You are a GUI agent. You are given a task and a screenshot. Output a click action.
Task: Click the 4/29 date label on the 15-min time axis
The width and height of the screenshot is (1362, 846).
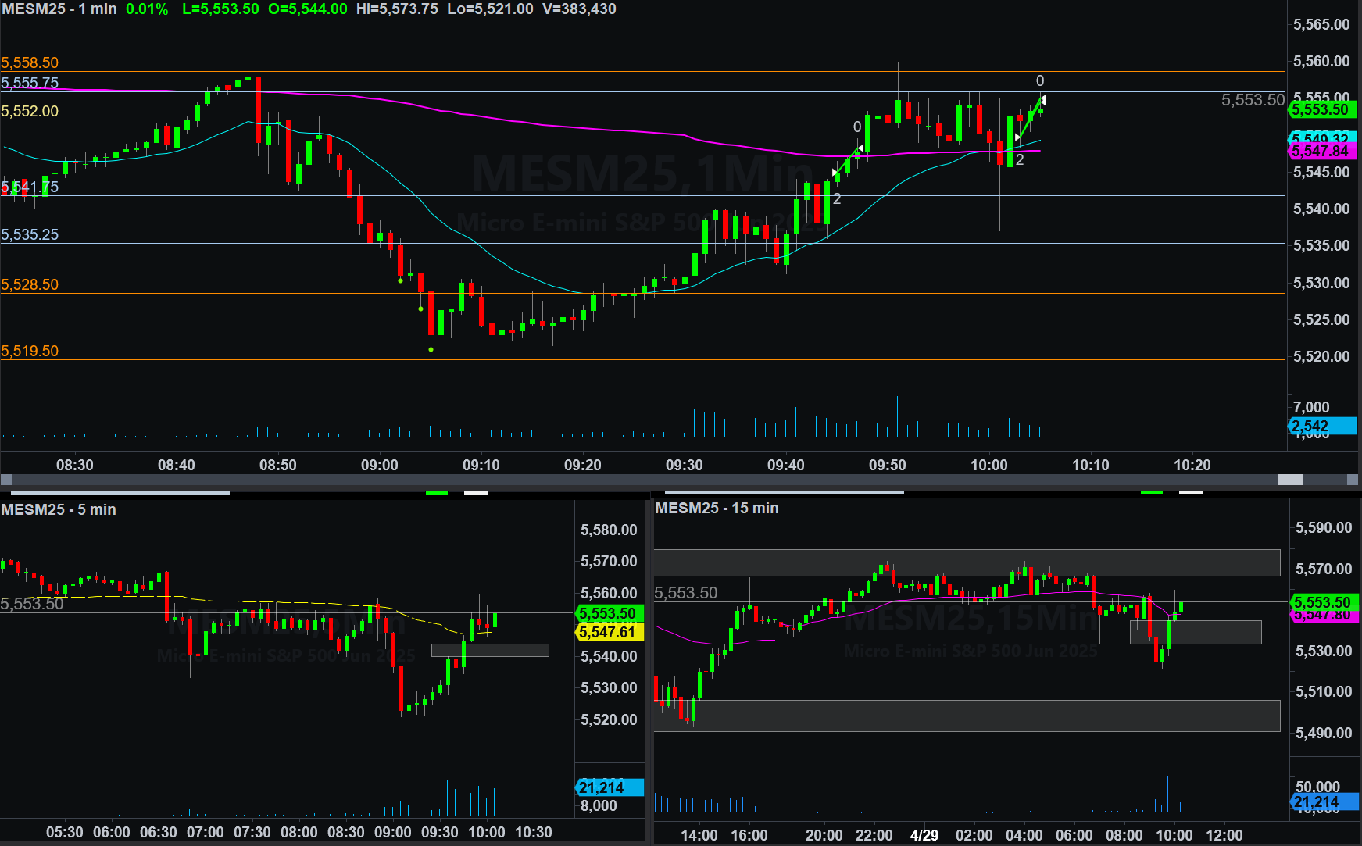point(924,835)
